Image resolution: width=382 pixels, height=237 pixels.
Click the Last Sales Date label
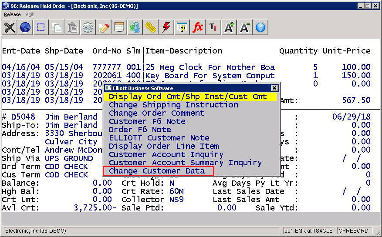pyautogui.click(x=248, y=191)
